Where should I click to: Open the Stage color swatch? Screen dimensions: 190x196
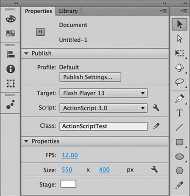(68, 184)
